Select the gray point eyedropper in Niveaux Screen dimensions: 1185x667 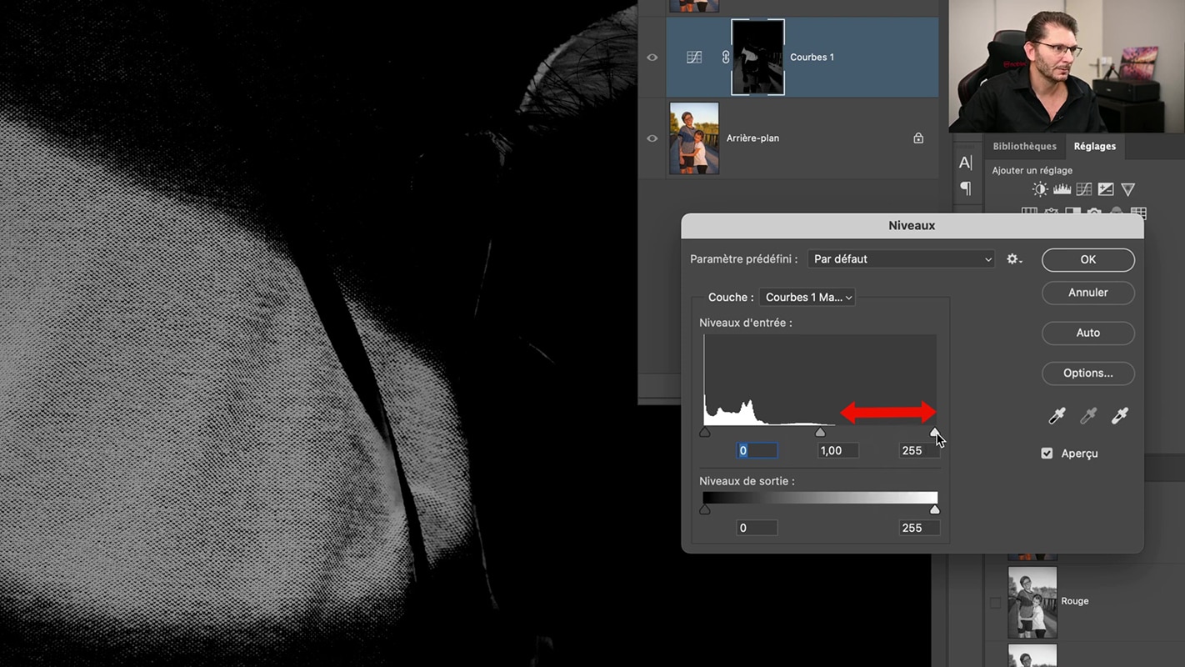(1088, 415)
